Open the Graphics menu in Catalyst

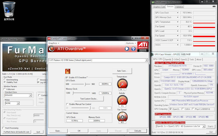54,43
